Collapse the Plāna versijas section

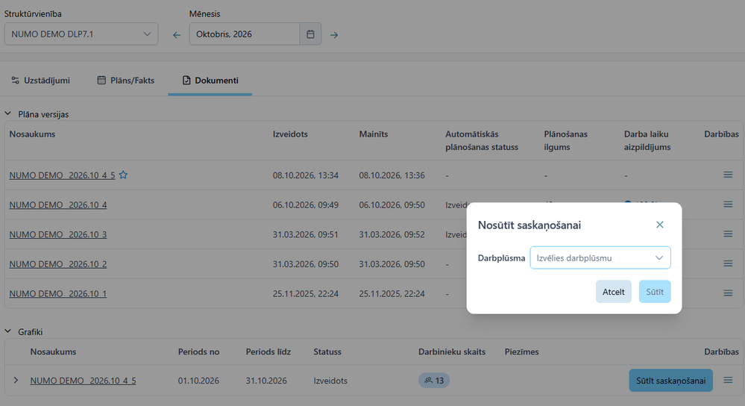pyautogui.click(x=8, y=113)
